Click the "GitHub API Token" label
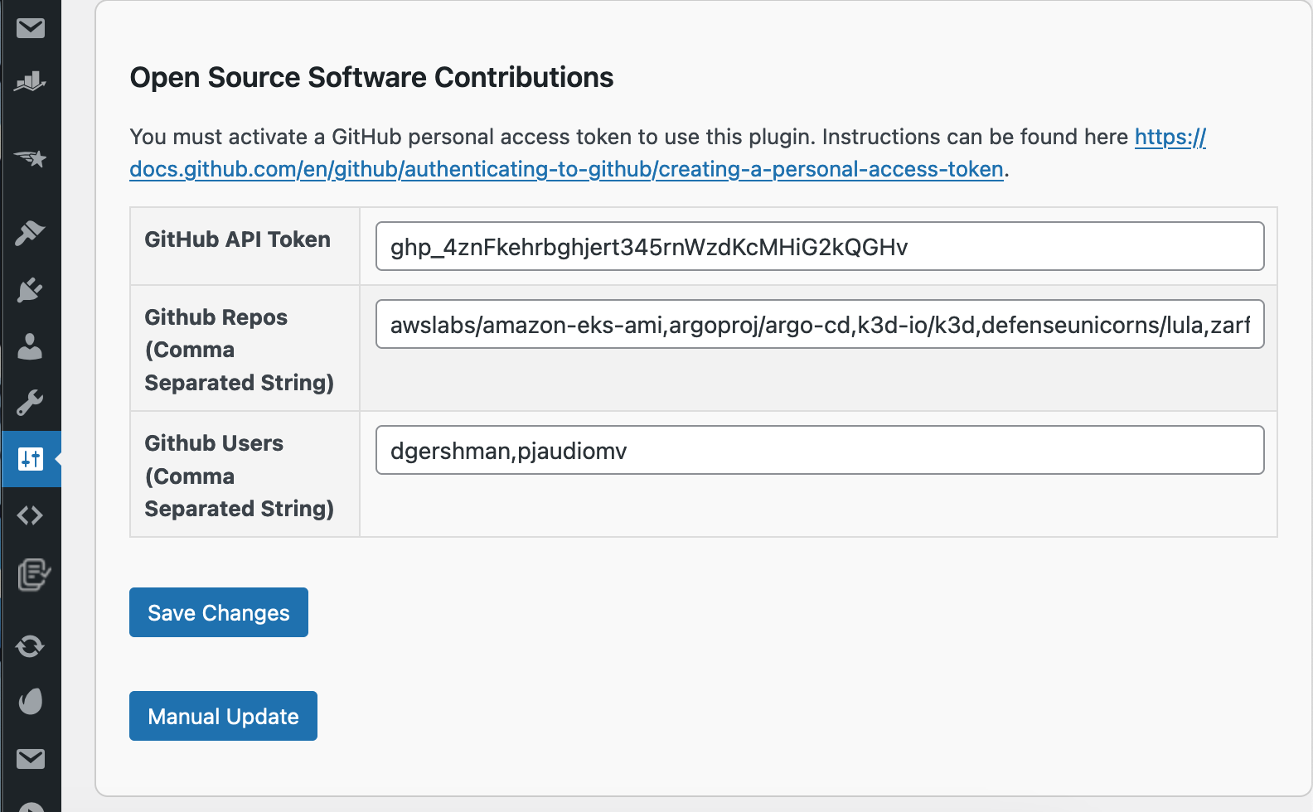This screenshot has width=1313, height=812. tap(237, 239)
